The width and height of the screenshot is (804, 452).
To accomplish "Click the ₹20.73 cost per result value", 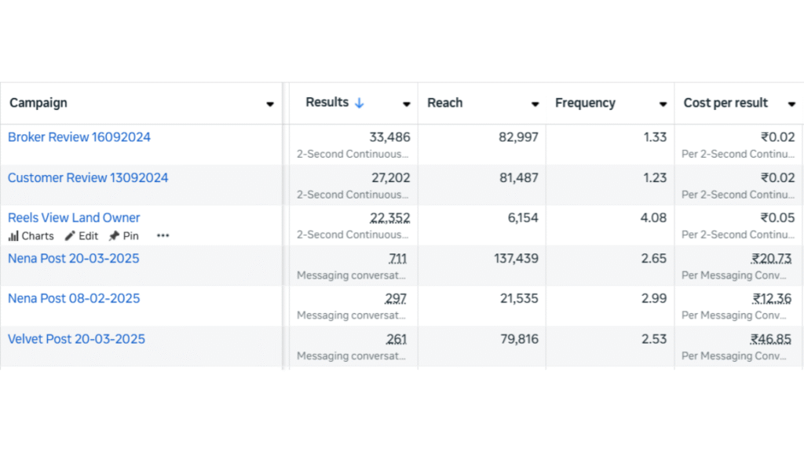I will (x=771, y=258).
